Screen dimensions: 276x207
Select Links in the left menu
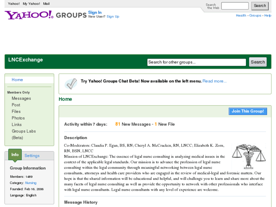(x=17, y=125)
